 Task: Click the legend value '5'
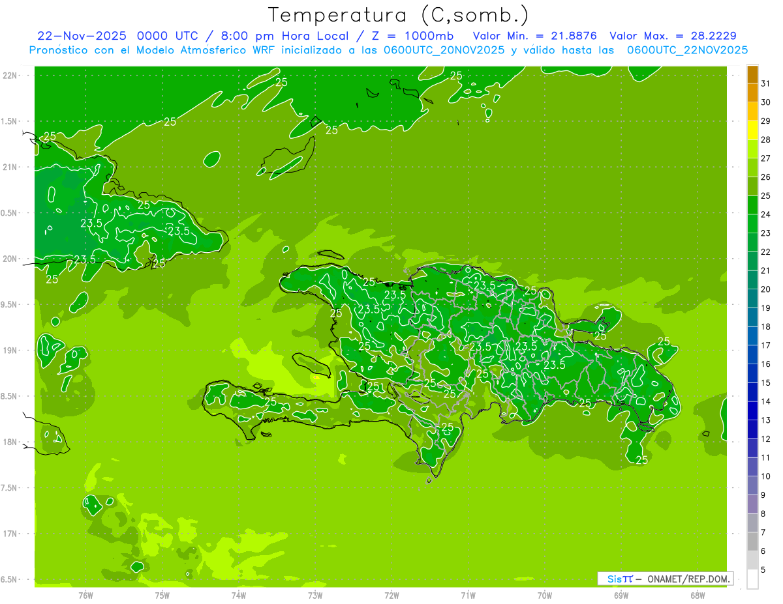763,570
